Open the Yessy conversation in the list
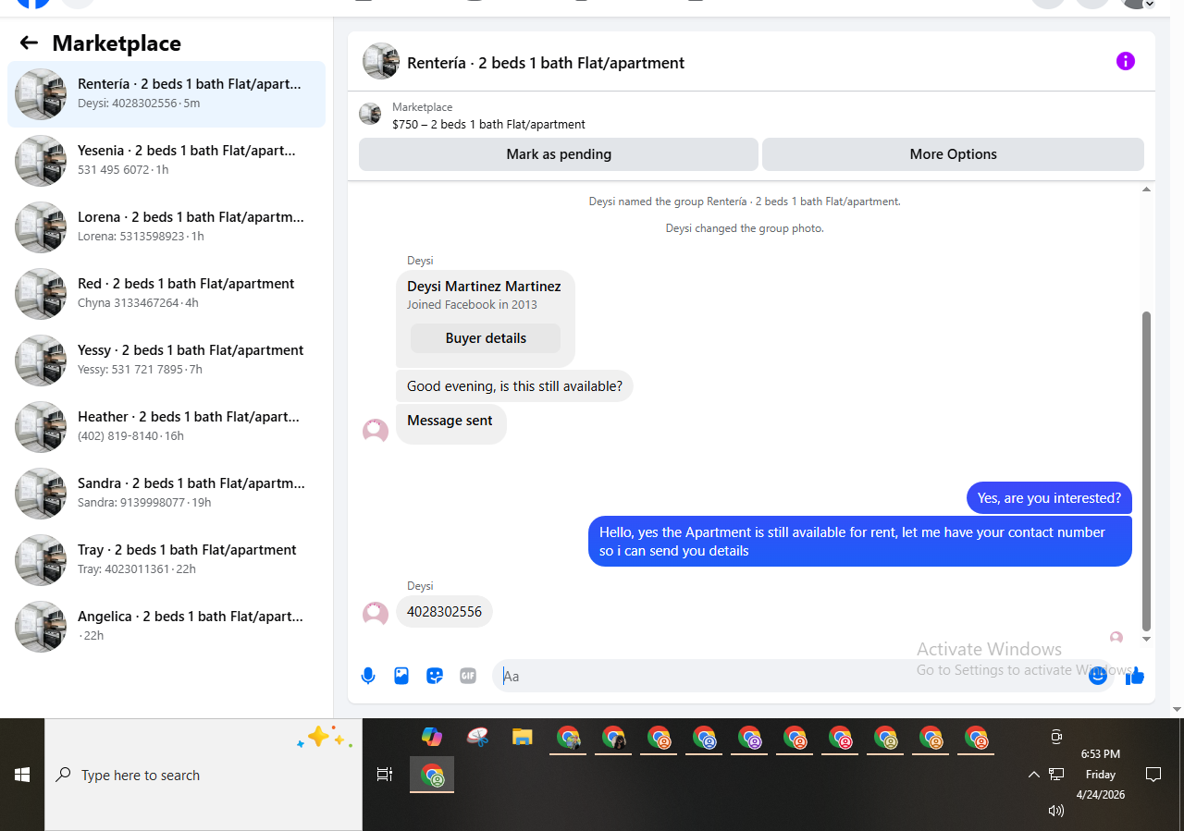The width and height of the screenshot is (1184, 831). click(x=166, y=361)
